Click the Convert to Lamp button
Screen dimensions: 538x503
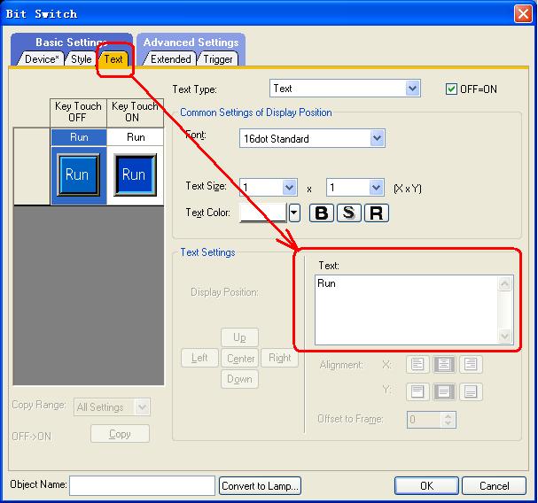coord(261,485)
